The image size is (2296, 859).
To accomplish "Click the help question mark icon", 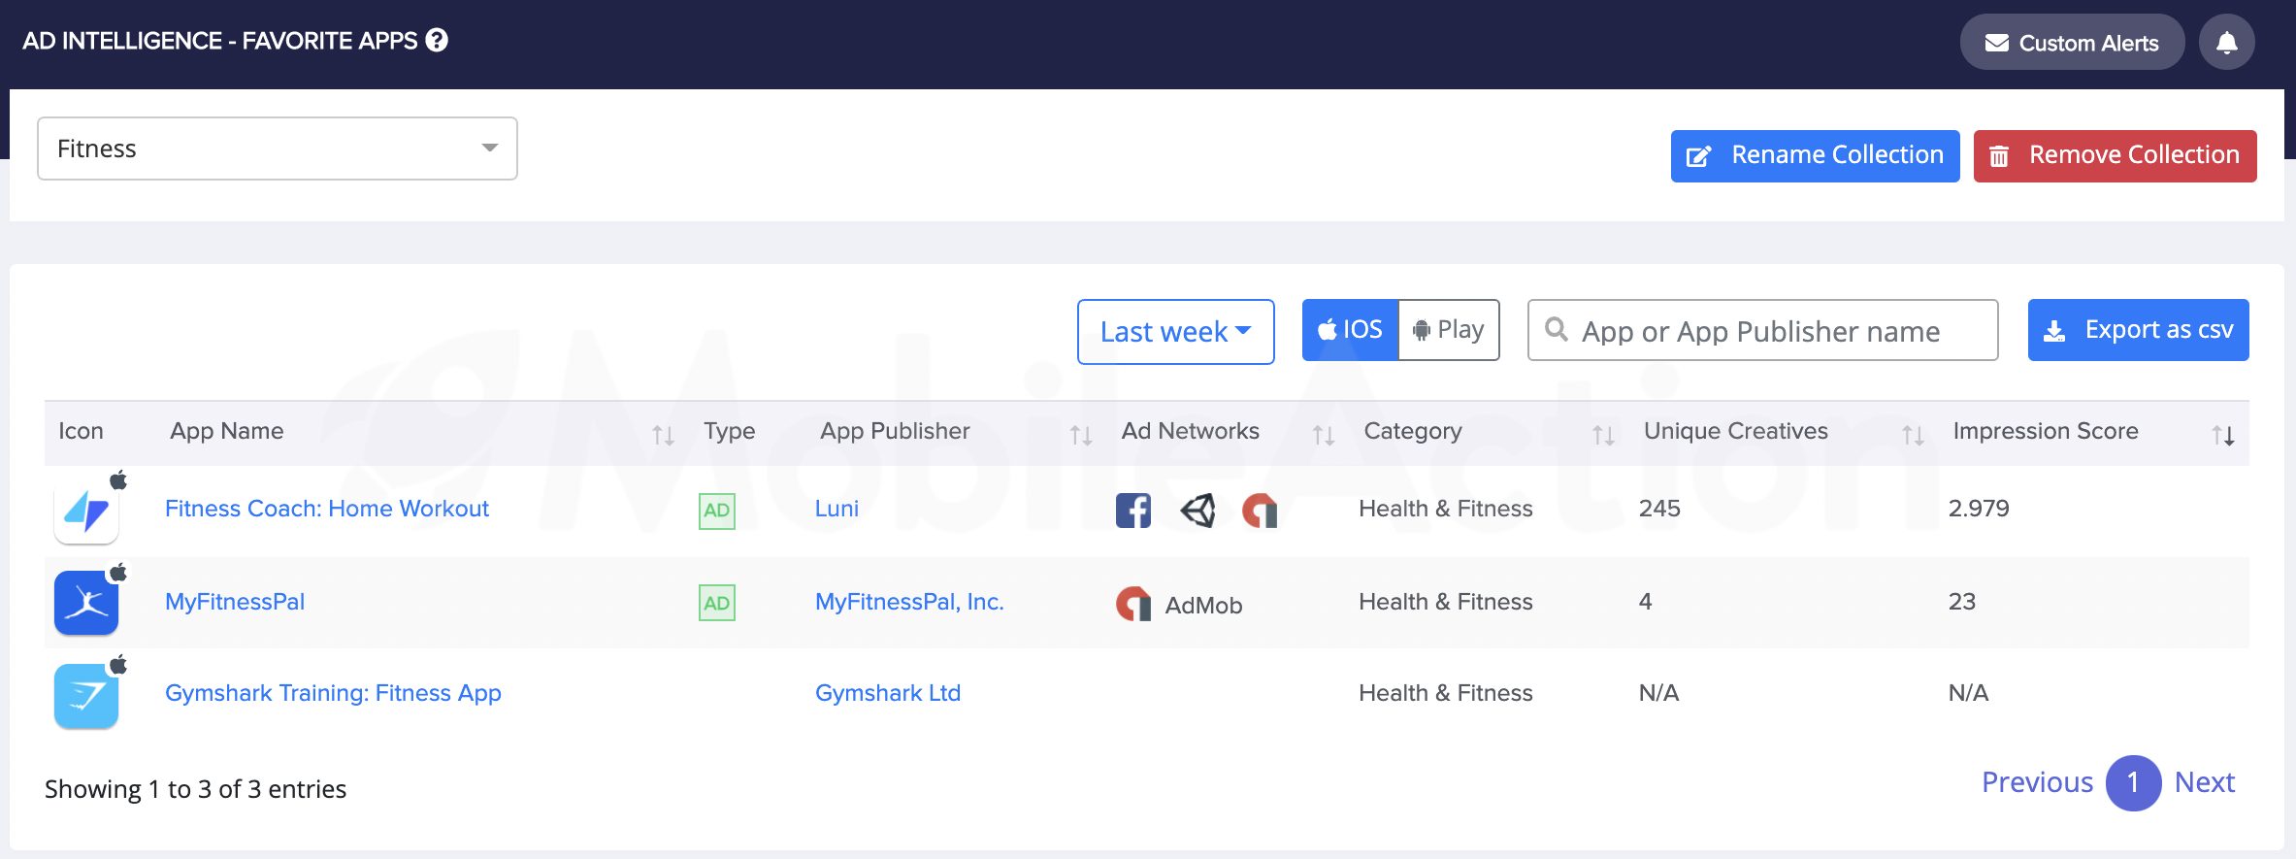I will pyautogui.click(x=437, y=41).
